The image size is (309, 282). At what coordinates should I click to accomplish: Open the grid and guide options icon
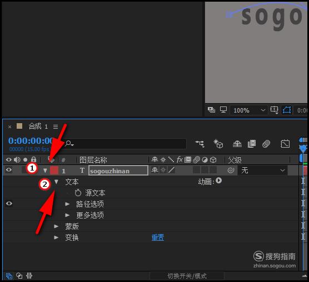[274, 110]
